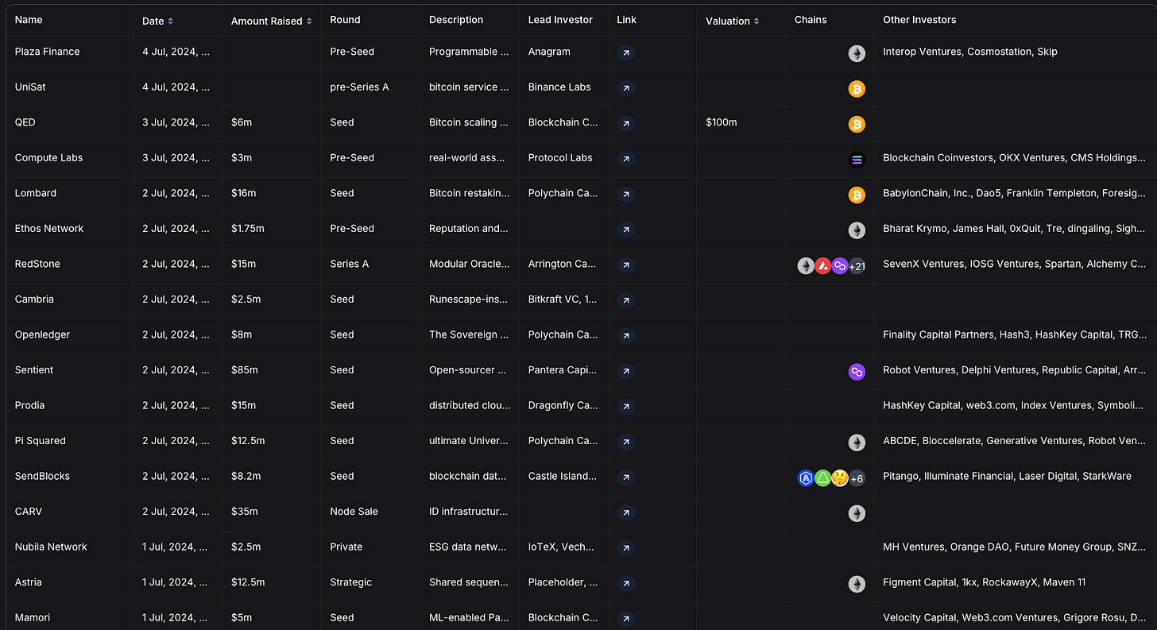Open the link icon for Cambria
The height and width of the screenshot is (630, 1157).
[626, 300]
